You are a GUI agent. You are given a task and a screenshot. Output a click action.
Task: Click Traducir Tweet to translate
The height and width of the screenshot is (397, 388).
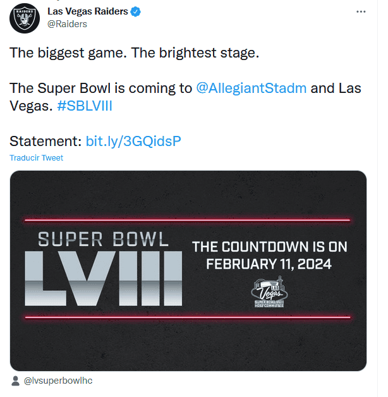(x=36, y=157)
